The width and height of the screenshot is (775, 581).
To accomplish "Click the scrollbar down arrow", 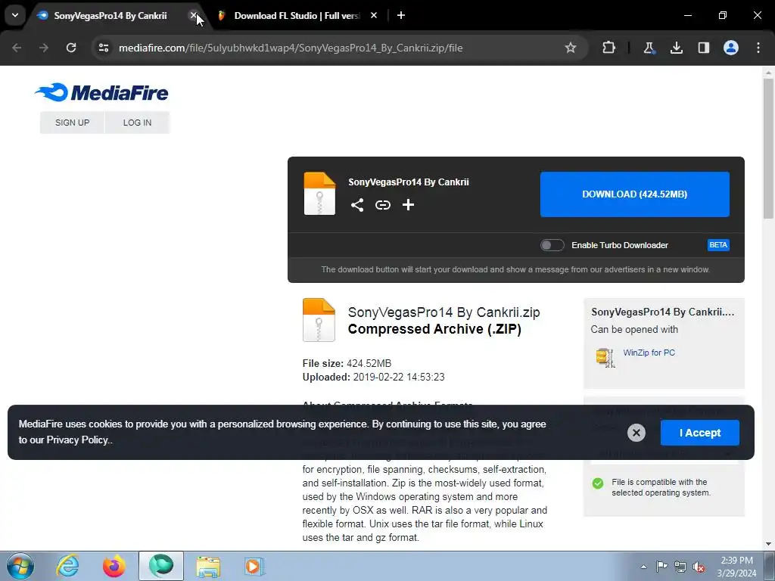I will click(768, 544).
